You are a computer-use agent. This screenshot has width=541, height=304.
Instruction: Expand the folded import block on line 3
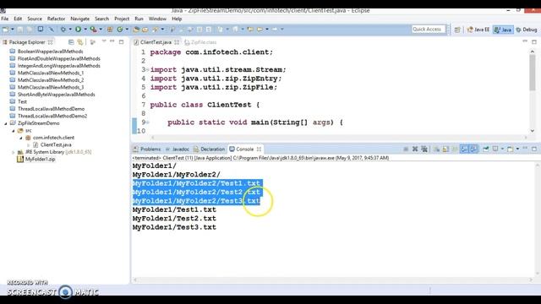pos(148,69)
